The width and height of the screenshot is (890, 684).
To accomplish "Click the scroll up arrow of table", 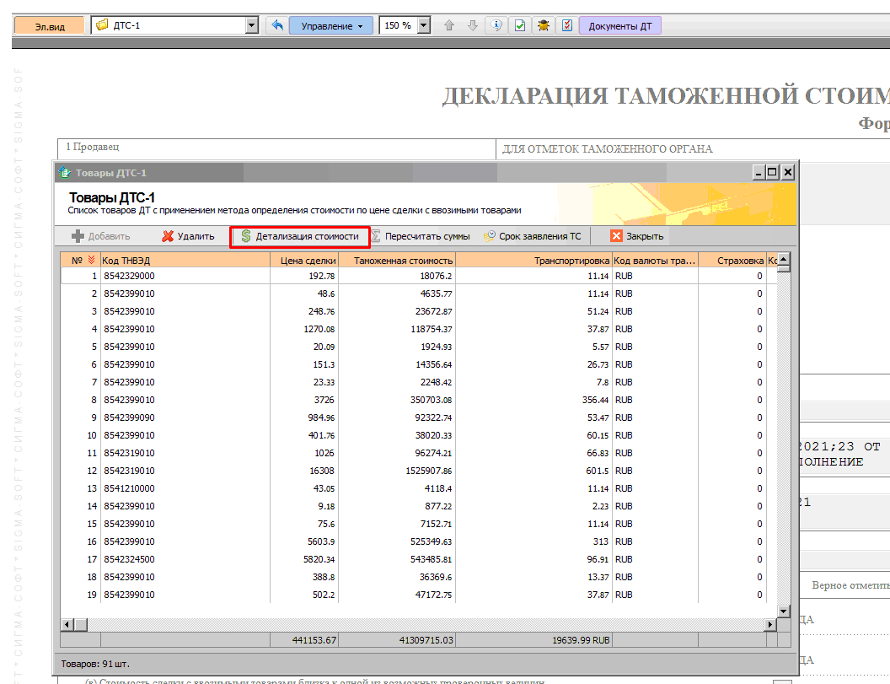I will coord(783,259).
